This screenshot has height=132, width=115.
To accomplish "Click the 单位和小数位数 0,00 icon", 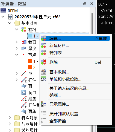I will (x=43, y=79).
